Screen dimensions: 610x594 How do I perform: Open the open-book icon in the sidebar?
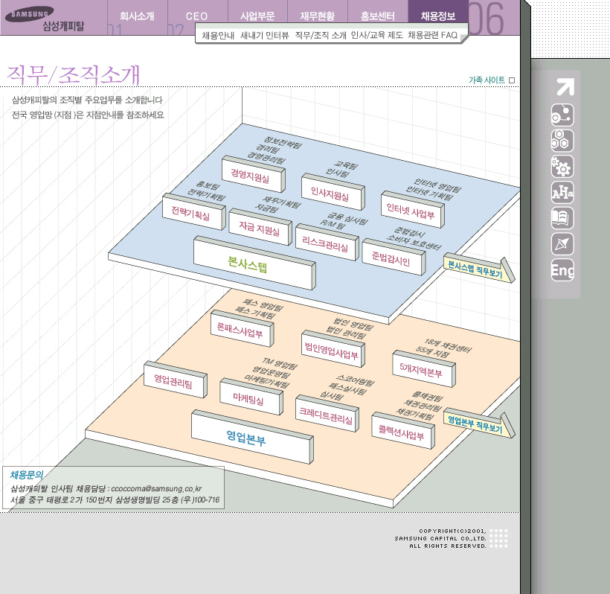pyautogui.click(x=562, y=218)
